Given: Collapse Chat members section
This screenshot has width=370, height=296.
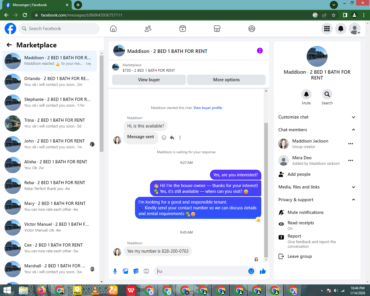Looking at the screenshot, I should click(317, 130).
